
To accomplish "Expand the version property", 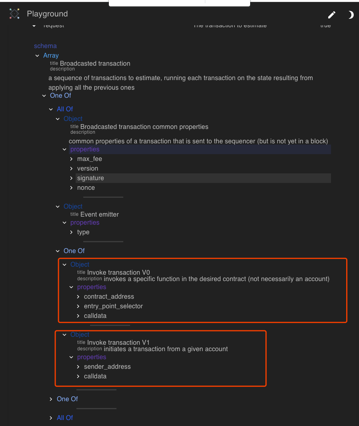I will (71, 168).
